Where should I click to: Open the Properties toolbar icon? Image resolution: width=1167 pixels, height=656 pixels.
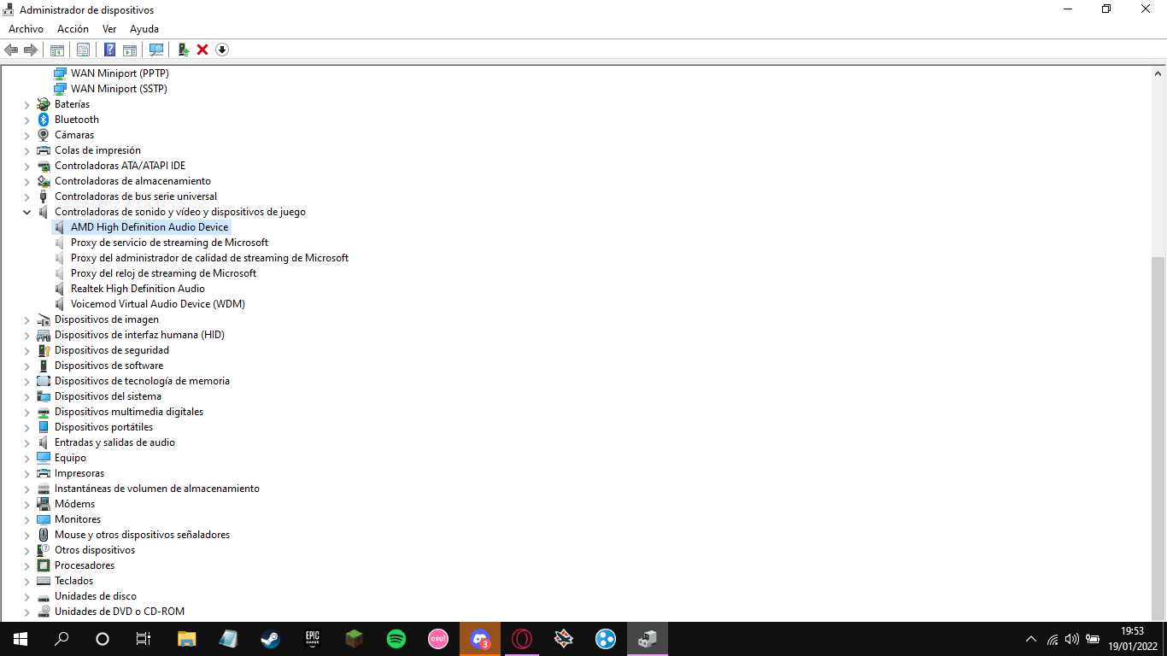83,50
